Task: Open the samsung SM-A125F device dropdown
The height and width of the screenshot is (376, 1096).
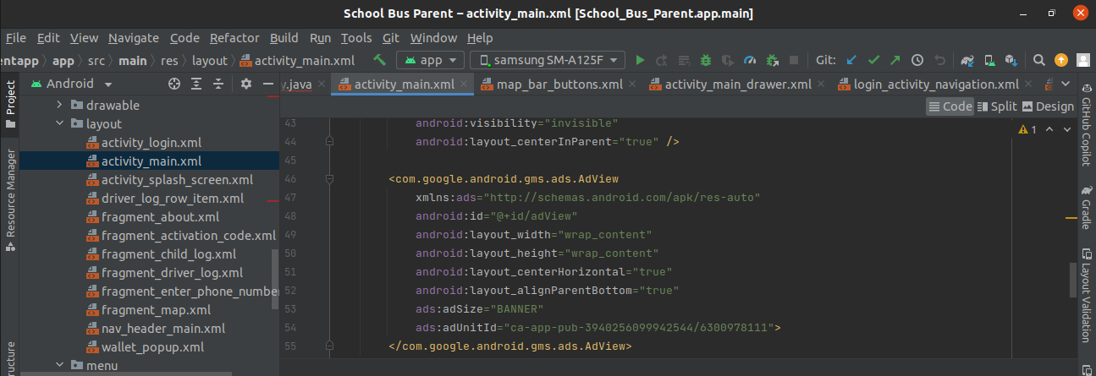Action: click(x=548, y=60)
